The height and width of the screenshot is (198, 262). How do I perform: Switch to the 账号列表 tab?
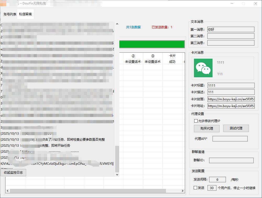[10, 14]
